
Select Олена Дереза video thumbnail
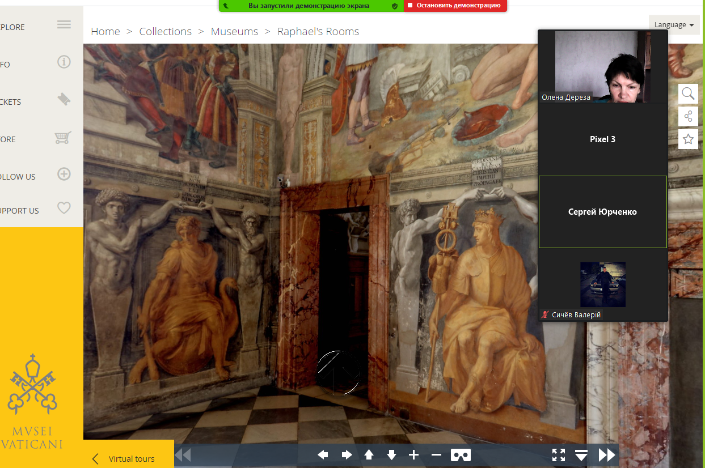pos(602,67)
